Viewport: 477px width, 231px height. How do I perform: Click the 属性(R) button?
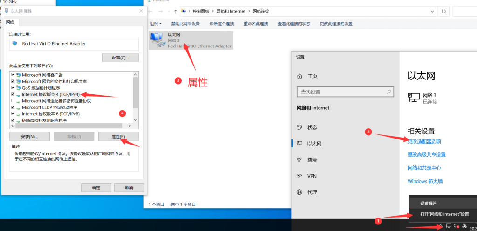point(118,136)
